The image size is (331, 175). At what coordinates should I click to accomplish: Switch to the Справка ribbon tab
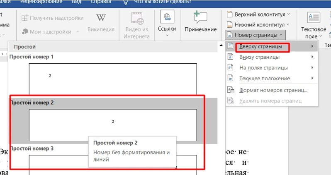(101, 2)
